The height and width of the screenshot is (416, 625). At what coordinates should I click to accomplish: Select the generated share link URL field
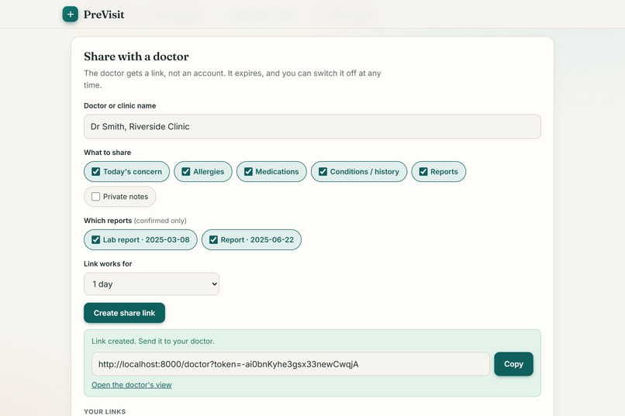click(x=291, y=364)
